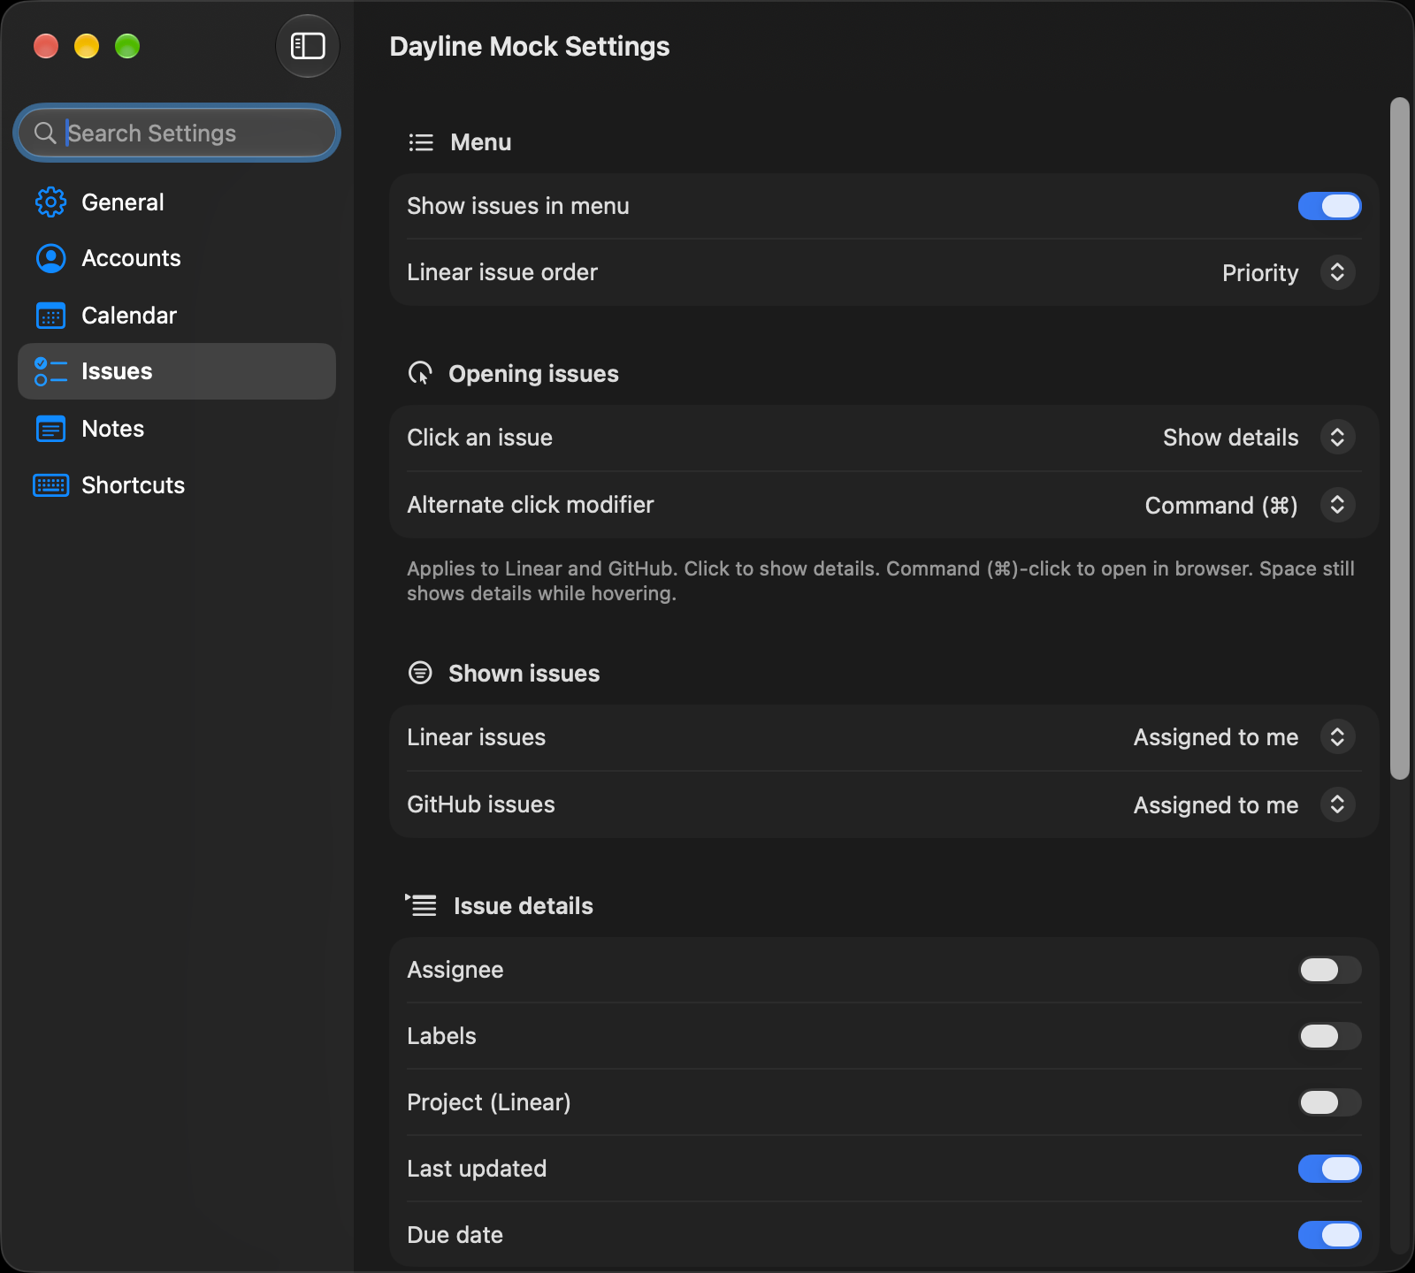Click the Shortcuts keyboard icon

tap(50, 485)
